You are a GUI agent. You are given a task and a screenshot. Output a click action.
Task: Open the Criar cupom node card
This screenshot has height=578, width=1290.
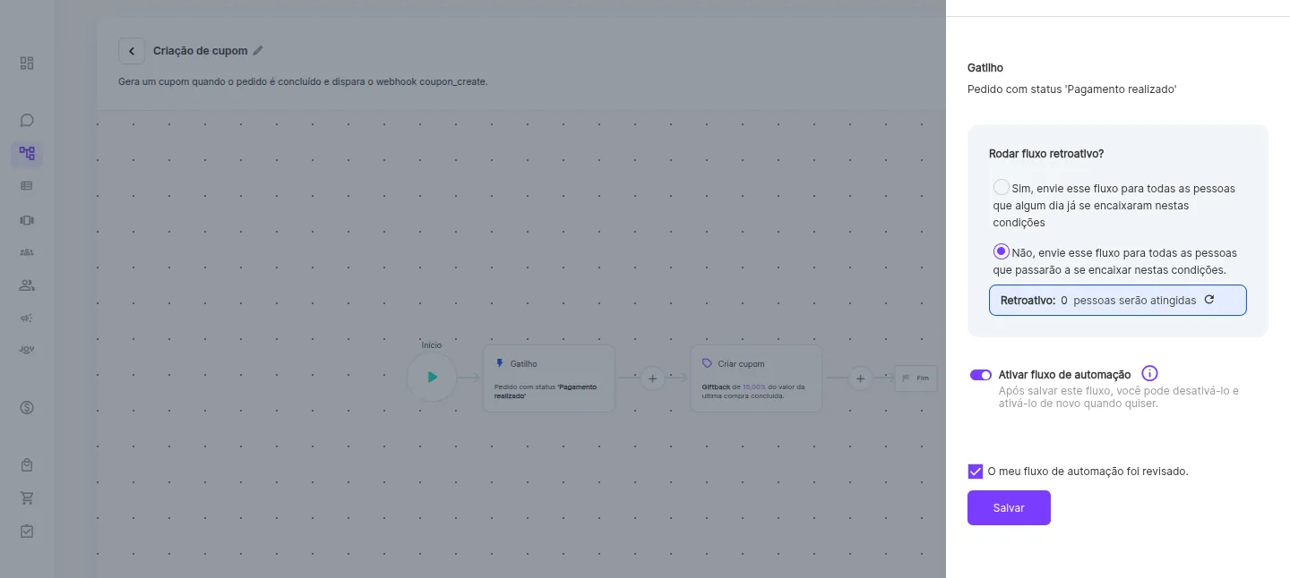(756, 378)
